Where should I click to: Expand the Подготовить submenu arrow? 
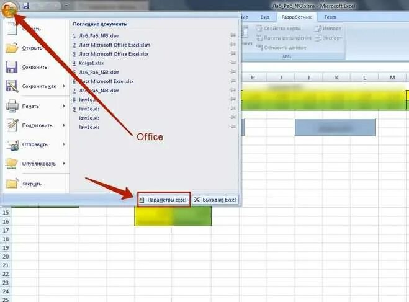[x=64, y=125]
